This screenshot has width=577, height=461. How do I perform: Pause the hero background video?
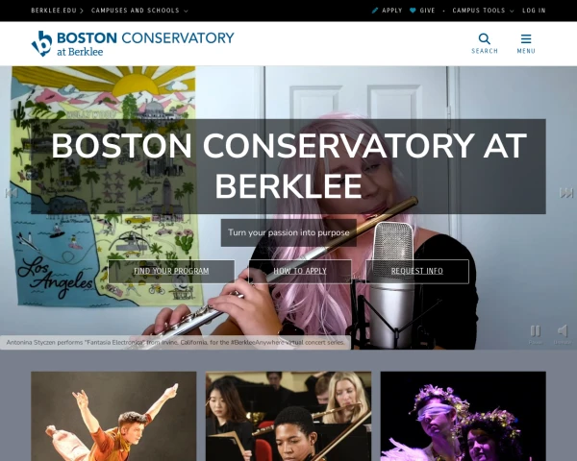(535, 331)
